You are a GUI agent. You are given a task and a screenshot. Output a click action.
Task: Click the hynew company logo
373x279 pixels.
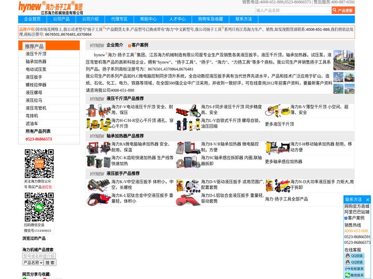[51, 8]
